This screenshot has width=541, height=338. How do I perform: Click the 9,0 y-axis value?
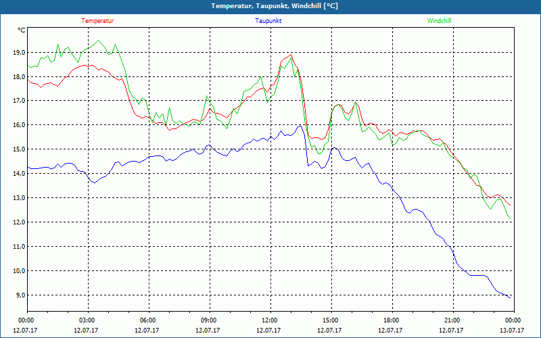pos(21,295)
